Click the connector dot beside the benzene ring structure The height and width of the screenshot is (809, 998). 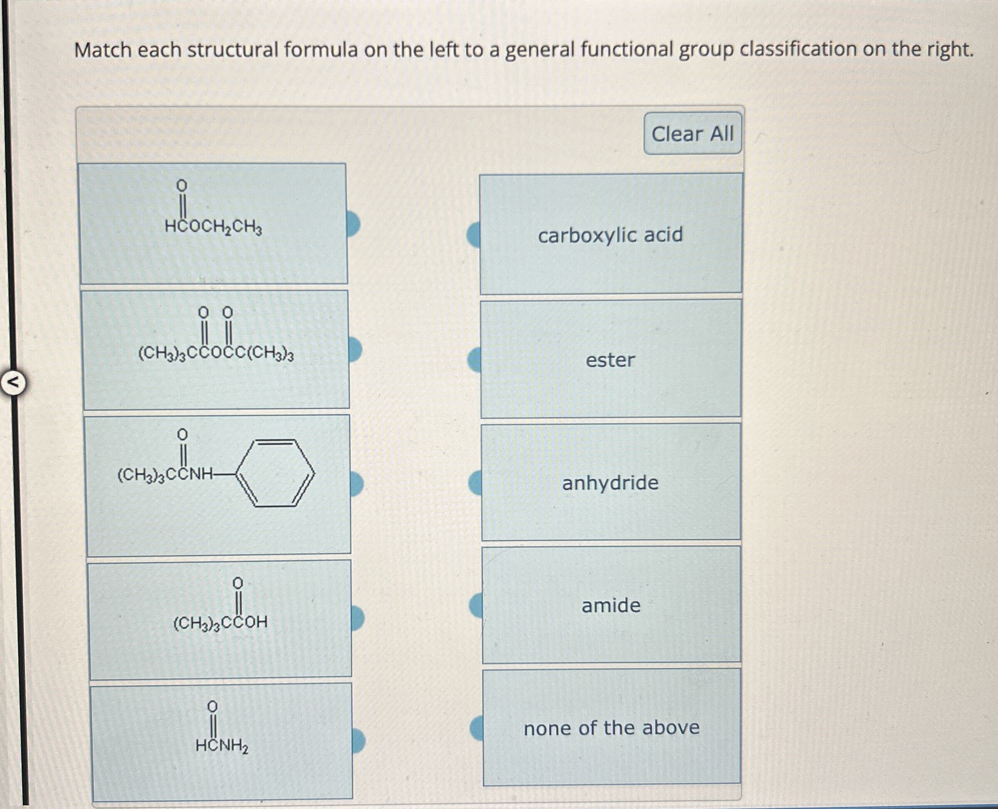coord(357,485)
